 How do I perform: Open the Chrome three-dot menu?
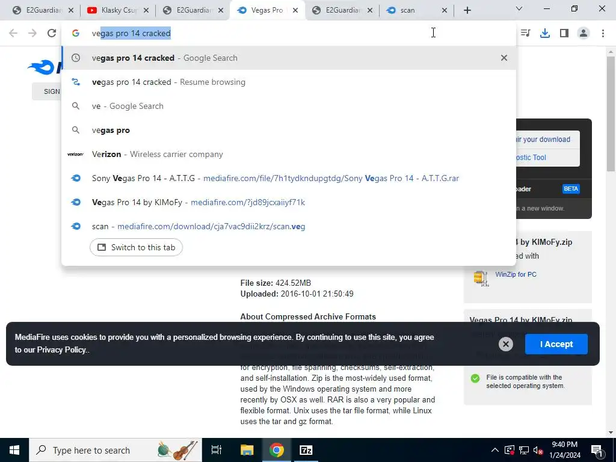[x=603, y=34]
